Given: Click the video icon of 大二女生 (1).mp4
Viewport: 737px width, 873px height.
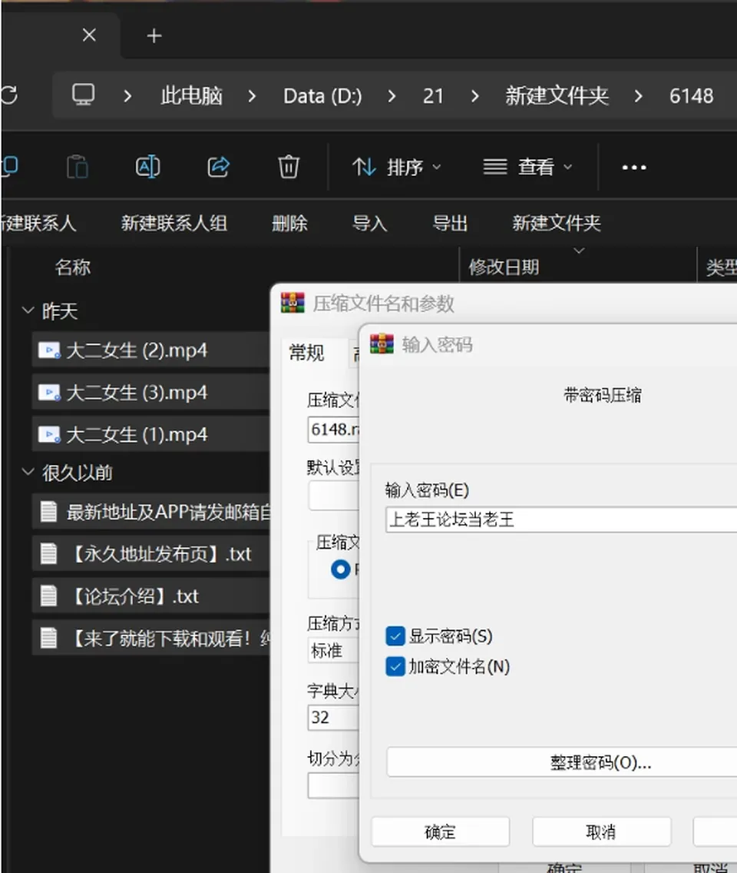Looking at the screenshot, I should click(49, 434).
